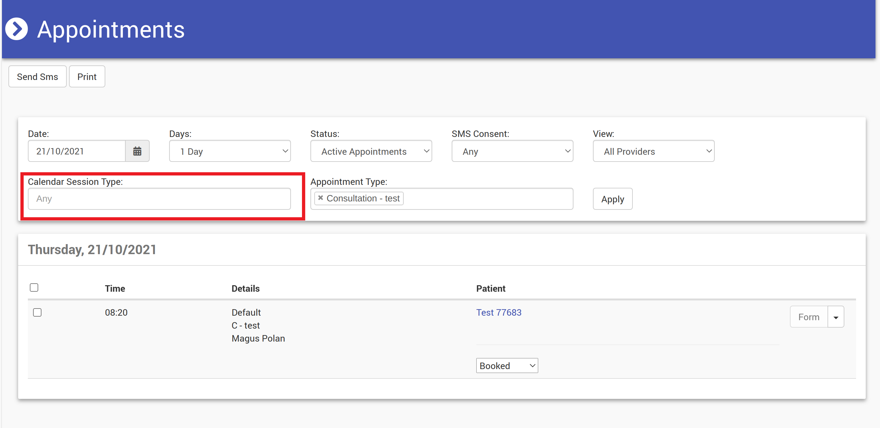Click the Form button
880x428 pixels.
click(809, 317)
